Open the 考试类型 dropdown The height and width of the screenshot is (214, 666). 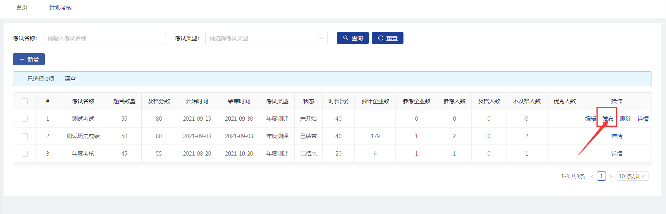(266, 38)
